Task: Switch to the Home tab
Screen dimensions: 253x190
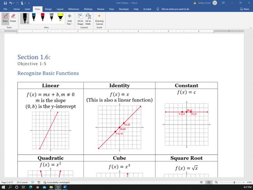Action: coord(17,9)
